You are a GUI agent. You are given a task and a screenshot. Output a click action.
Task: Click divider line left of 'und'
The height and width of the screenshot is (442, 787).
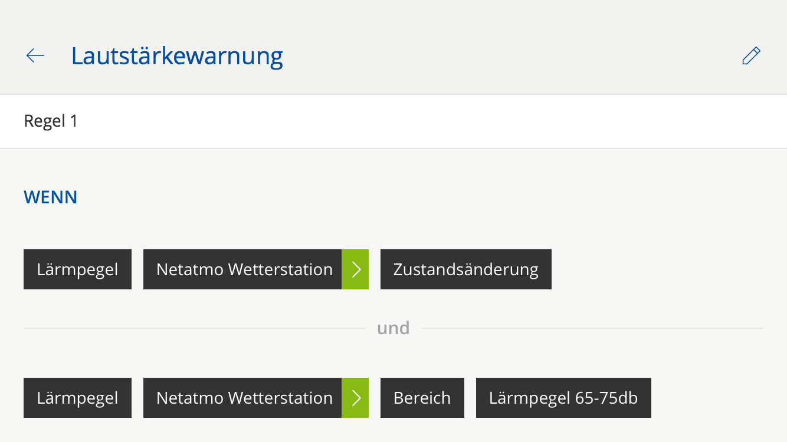coord(195,328)
